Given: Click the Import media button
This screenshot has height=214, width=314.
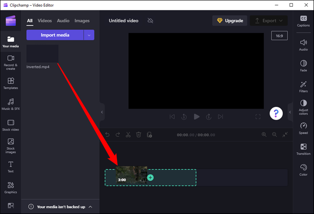Looking at the screenshot, I should click(55, 35).
